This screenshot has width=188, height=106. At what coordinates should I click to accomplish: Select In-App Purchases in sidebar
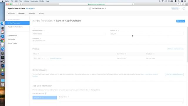pos(17,23)
